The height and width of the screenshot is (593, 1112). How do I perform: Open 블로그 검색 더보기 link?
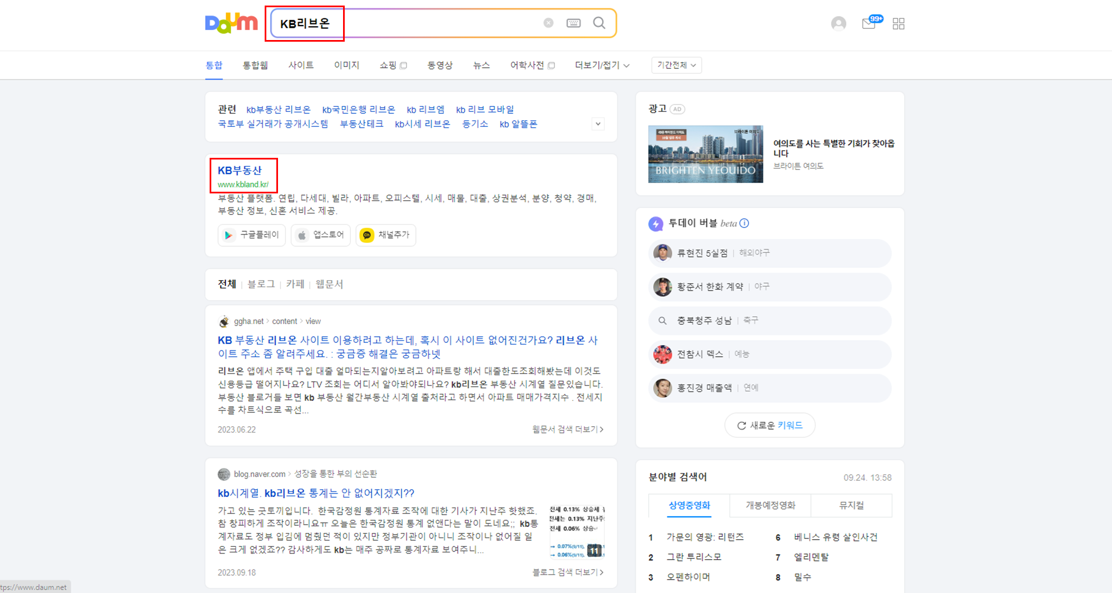click(x=568, y=572)
